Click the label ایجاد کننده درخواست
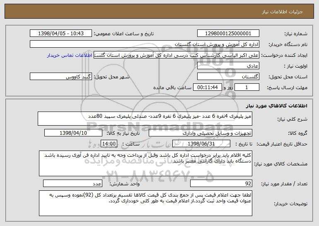 284,55
